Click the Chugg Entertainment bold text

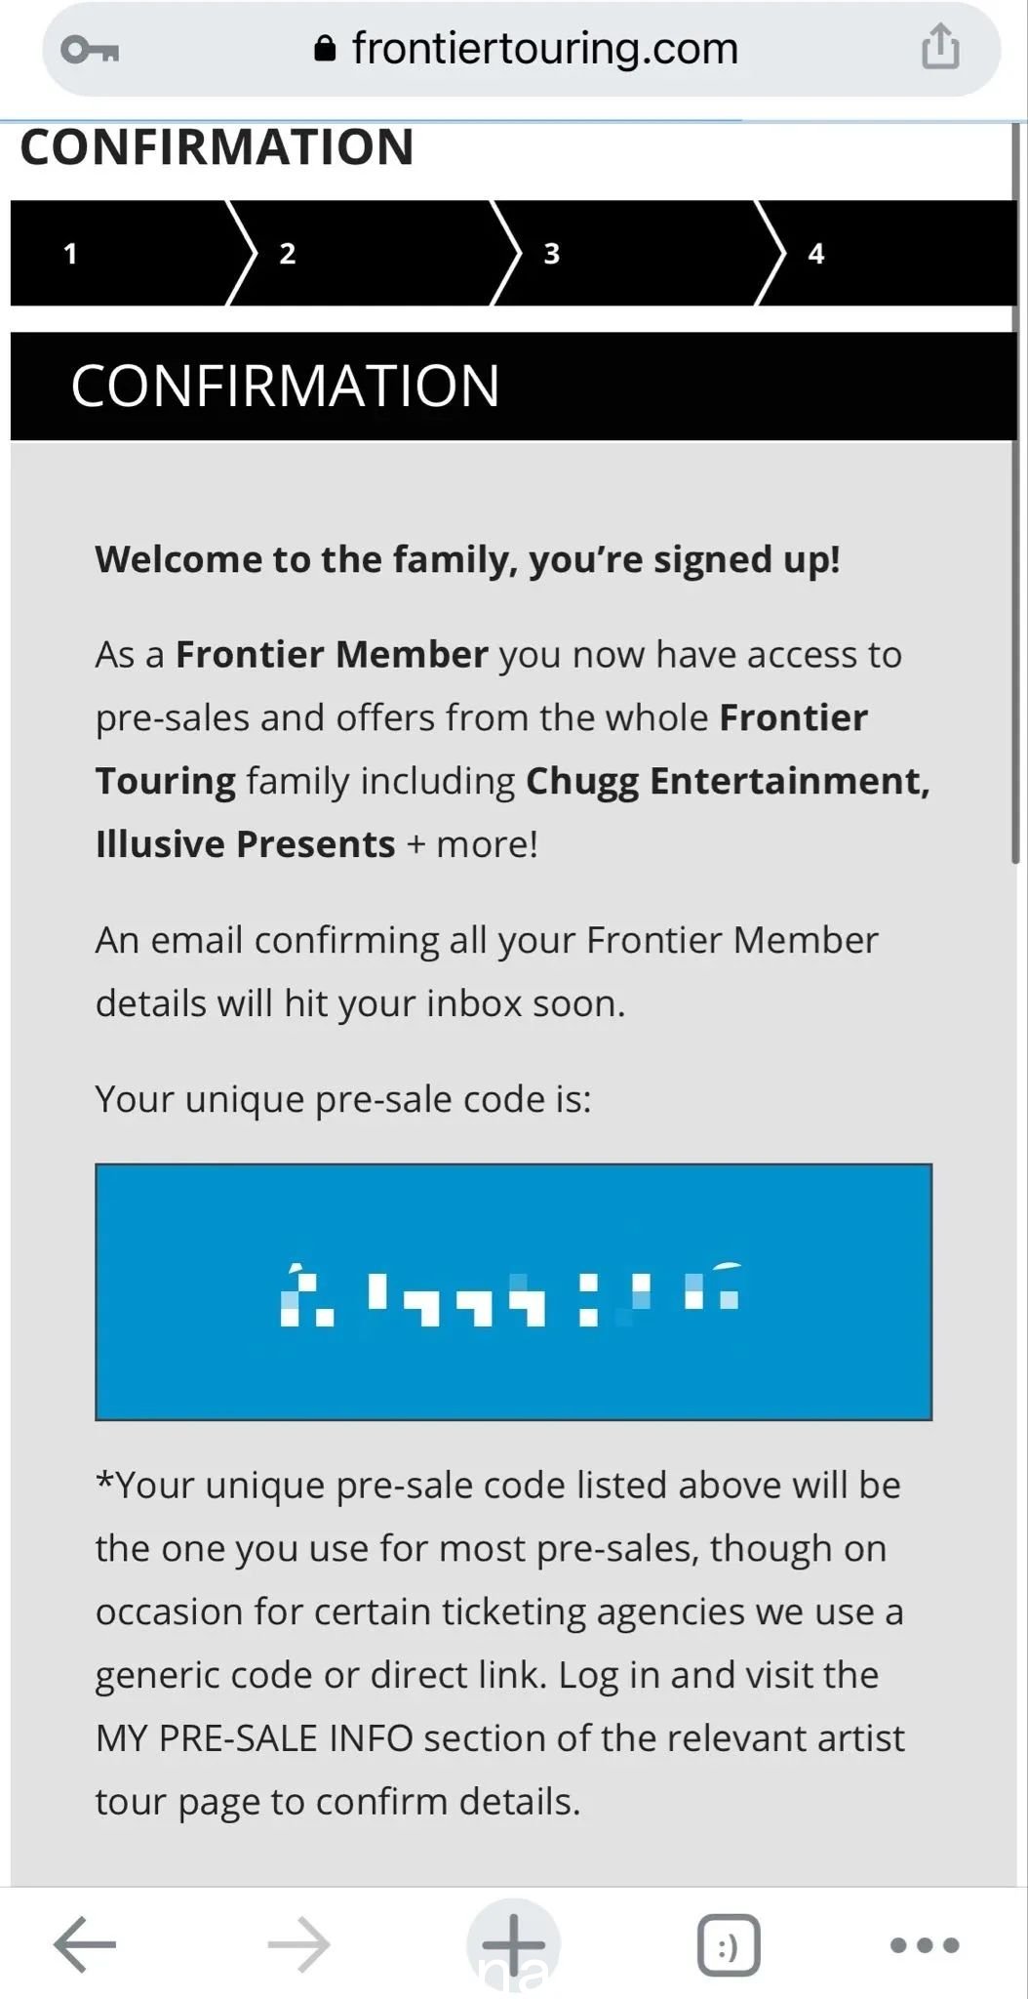[x=728, y=781]
